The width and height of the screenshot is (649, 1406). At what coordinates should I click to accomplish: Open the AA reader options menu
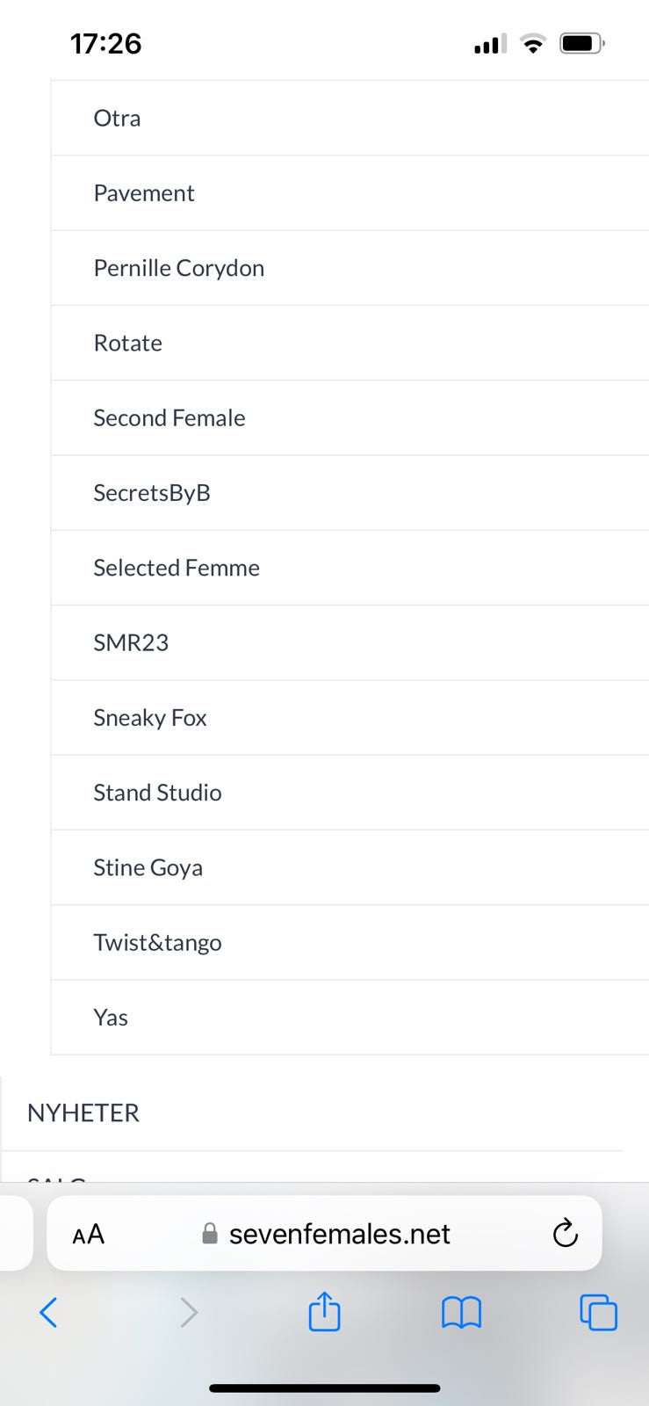tap(89, 1235)
